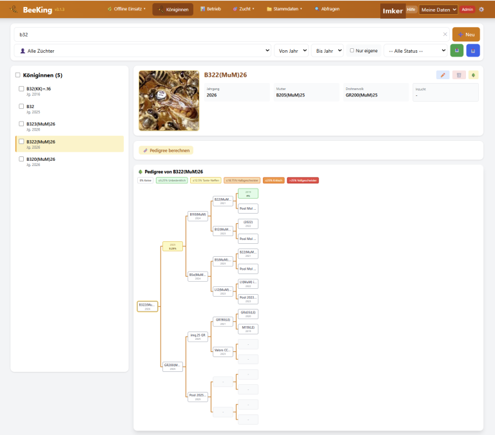Click the blue export icon button
The height and width of the screenshot is (435, 495).
[x=473, y=50]
